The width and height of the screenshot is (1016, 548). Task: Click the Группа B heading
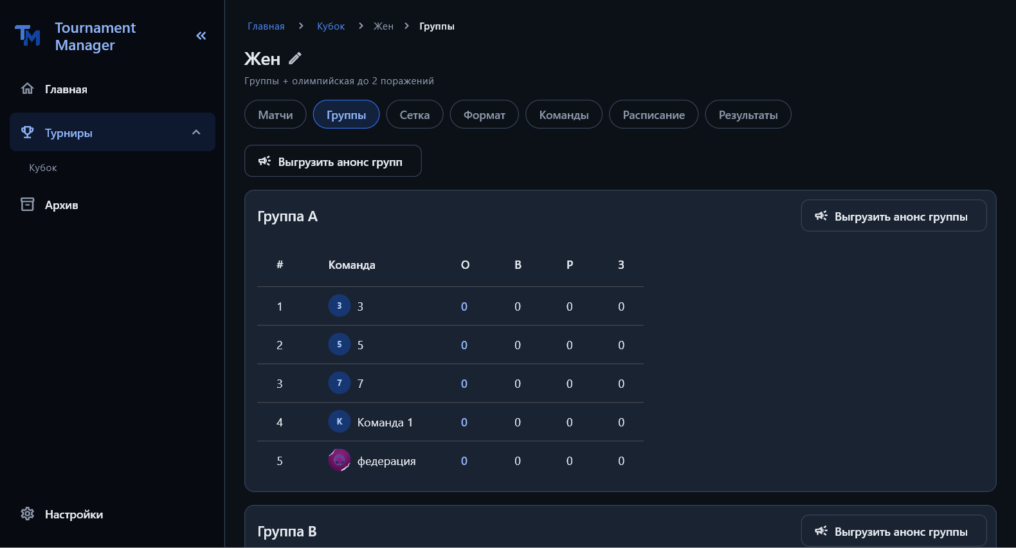[x=287, y=531]
